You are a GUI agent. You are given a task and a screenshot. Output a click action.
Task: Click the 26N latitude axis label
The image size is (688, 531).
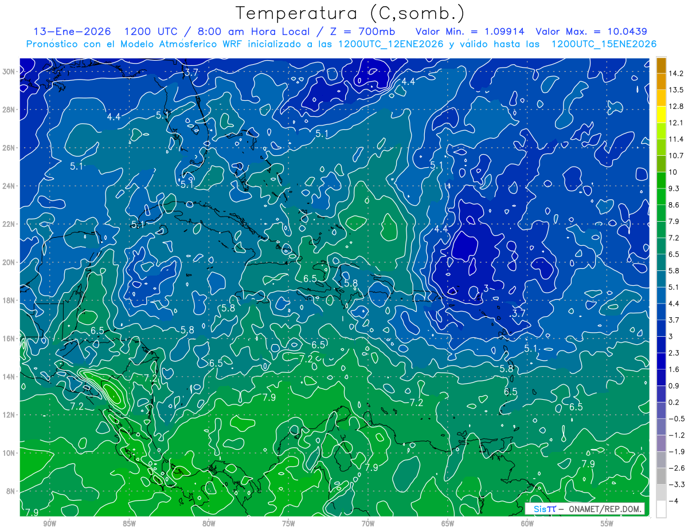coord(10,148)
